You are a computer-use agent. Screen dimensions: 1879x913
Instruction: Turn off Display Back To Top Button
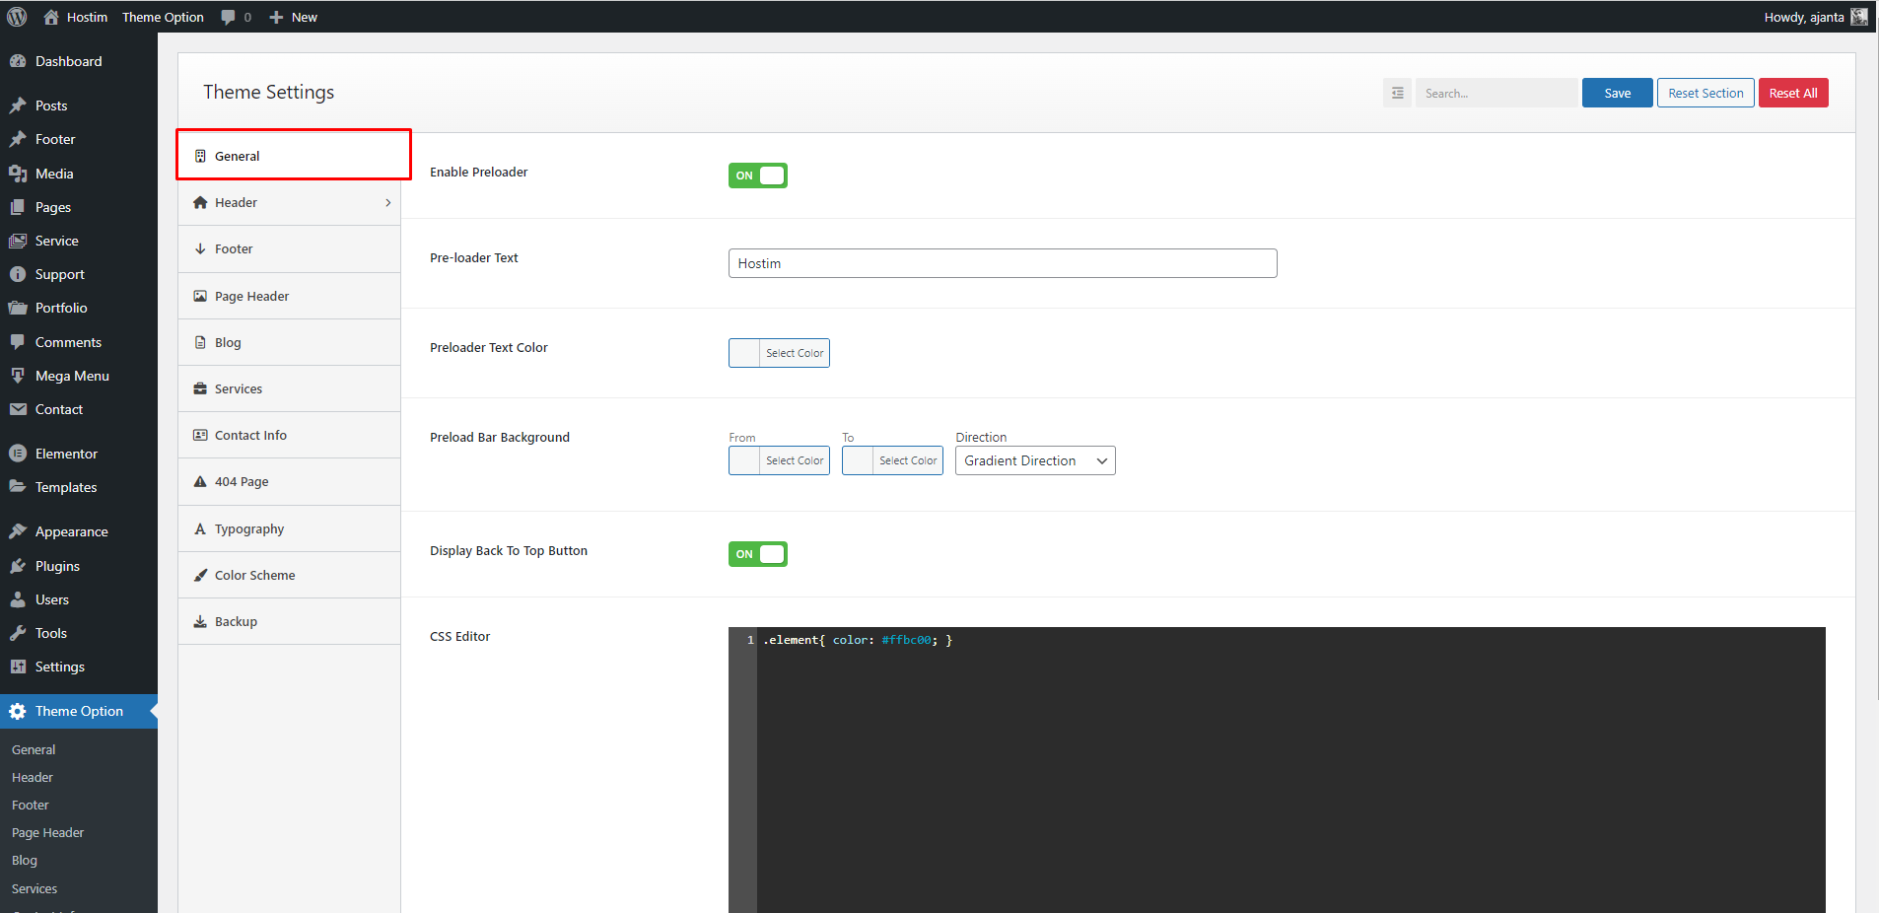[x=757, y=554]
